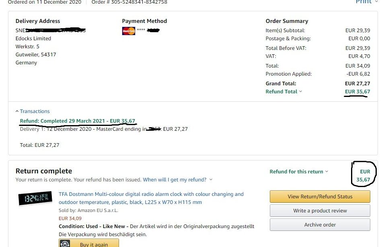Click the cart icon on Buy it again
382x247 pixels.
coord(65,244)
